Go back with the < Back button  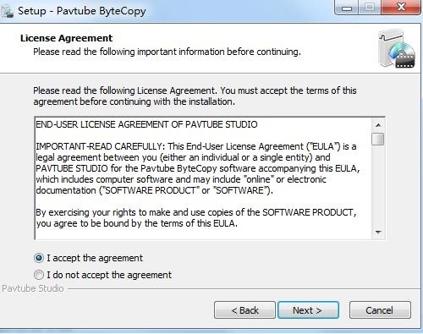(244, 310)
